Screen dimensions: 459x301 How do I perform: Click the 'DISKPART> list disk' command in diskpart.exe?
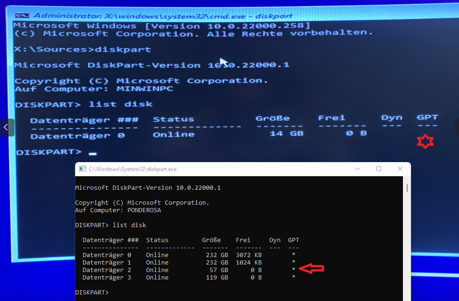point(111,225)
